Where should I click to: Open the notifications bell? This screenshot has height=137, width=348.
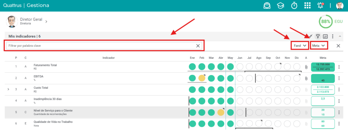320,5
